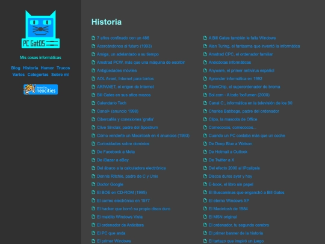Viewport: 325px width, 244px height.
Task: Open 'El BOE en CD-ROM (1995)' link
Action: pyautogui.click(x=122, y=193)
